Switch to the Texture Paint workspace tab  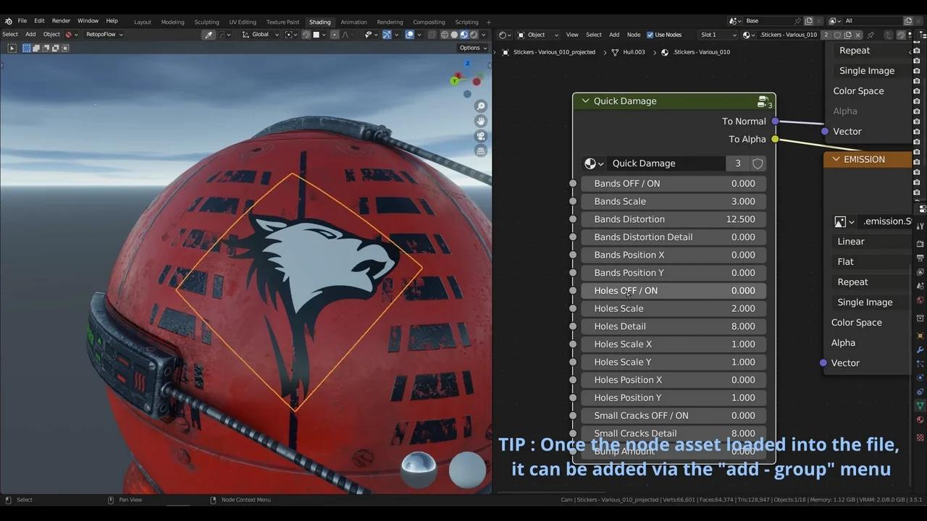[x=282, y=22]
